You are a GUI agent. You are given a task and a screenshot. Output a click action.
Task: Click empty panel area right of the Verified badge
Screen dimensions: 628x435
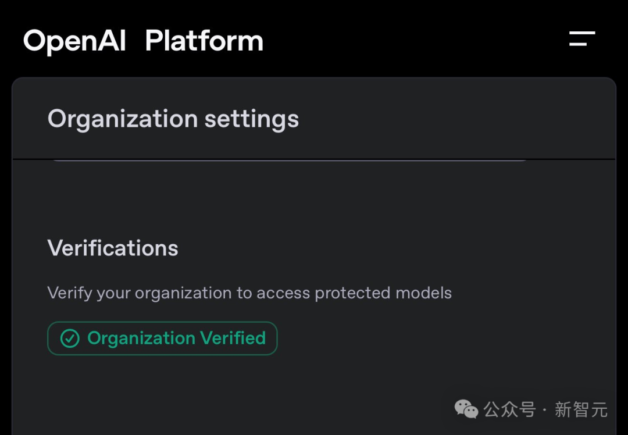(436, 338)
